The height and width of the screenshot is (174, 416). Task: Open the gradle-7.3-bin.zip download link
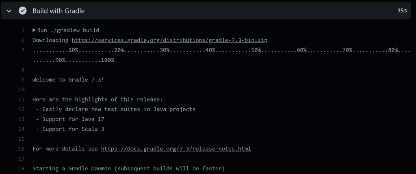[169, 40]
